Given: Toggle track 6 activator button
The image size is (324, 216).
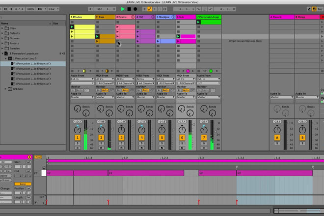Looking at the screenshot, I should pos(182,137).
